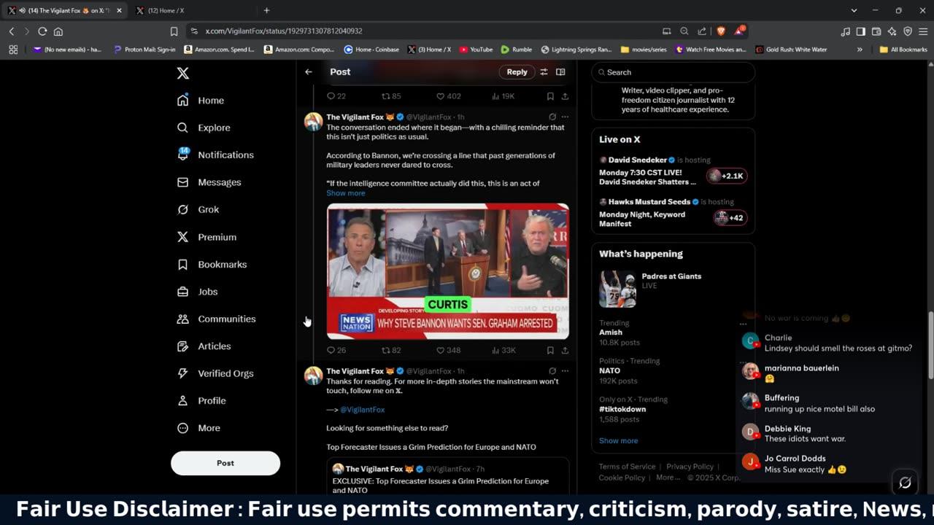Open Profile in the sidebar
This screenshot has width=934, height=525.
201,400
